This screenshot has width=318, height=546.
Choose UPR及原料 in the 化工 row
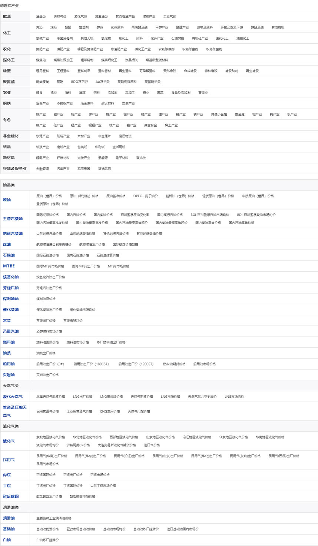(205, 27)
